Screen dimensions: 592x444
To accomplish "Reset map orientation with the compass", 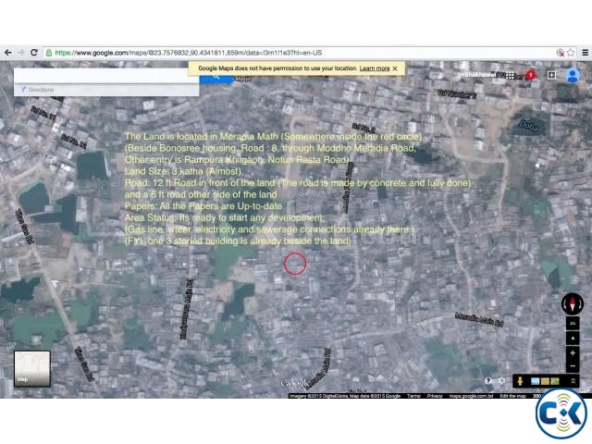I will 573,303.
